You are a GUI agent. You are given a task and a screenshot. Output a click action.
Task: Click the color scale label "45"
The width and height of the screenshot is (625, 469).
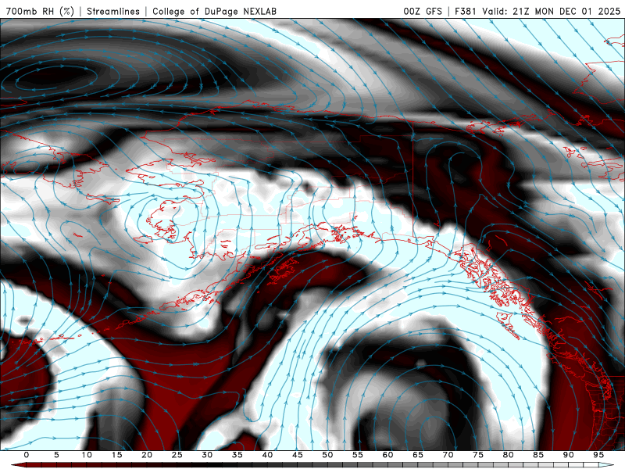(298, 455)
